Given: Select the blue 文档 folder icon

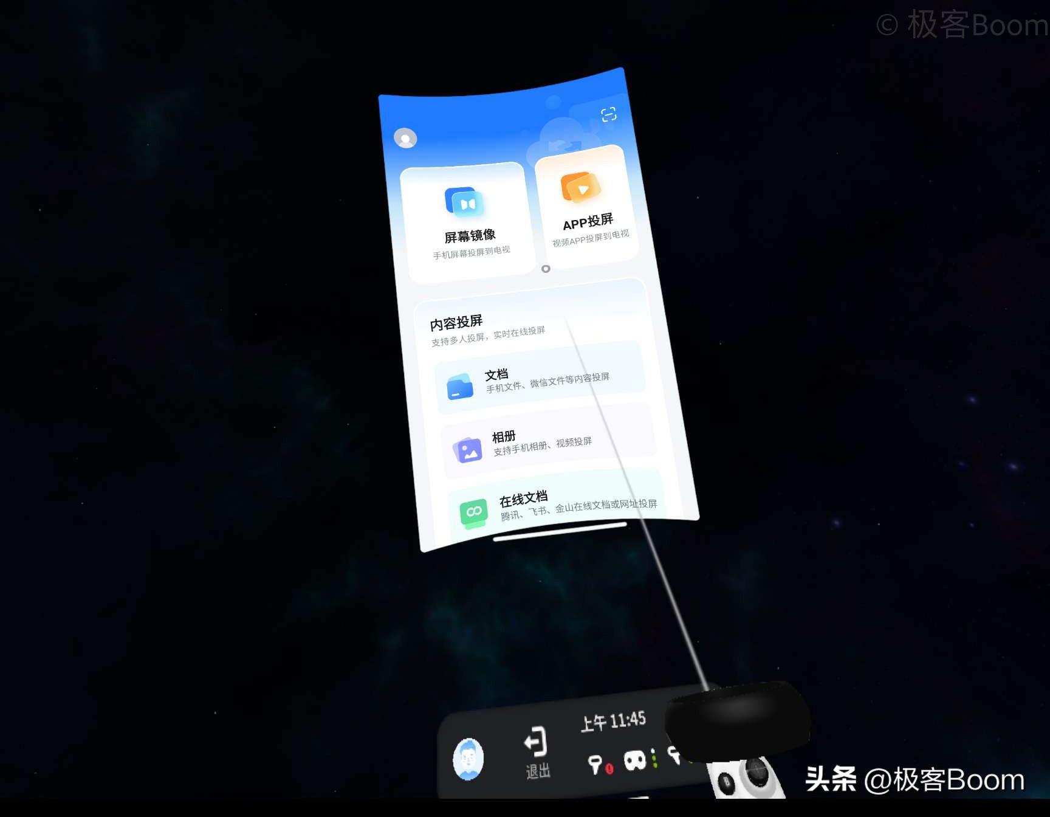Looking at the screenshot, I should point(460,387).
